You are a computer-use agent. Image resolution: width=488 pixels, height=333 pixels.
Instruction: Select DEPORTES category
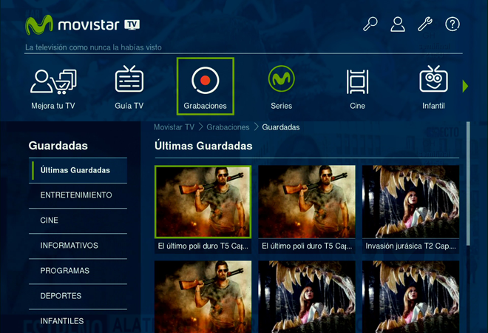point(78,296)
